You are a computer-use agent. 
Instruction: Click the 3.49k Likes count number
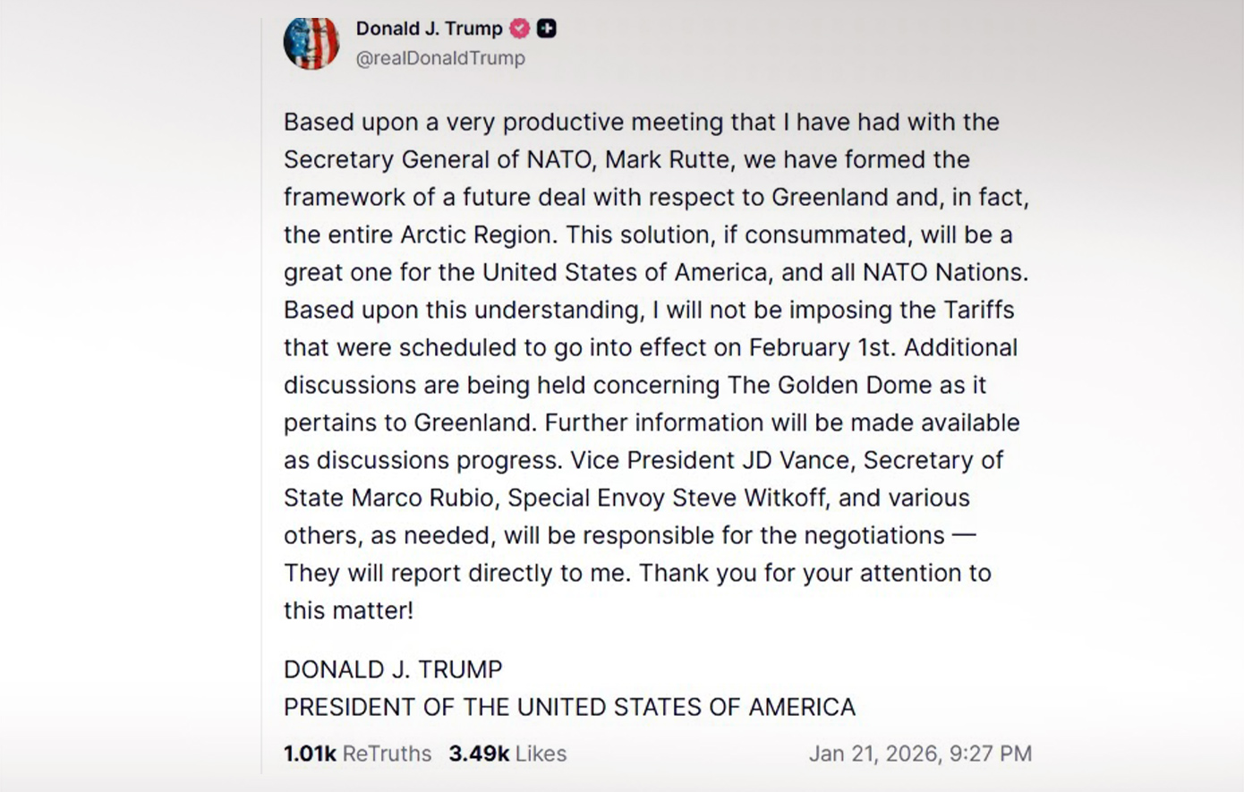click(479, 754)
